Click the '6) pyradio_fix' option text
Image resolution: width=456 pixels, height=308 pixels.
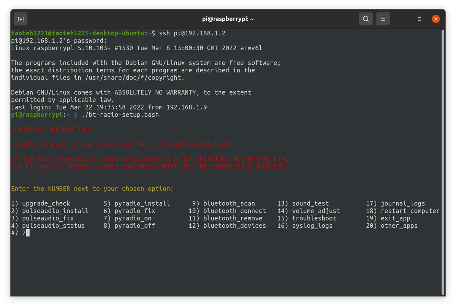tap(129, 211)
